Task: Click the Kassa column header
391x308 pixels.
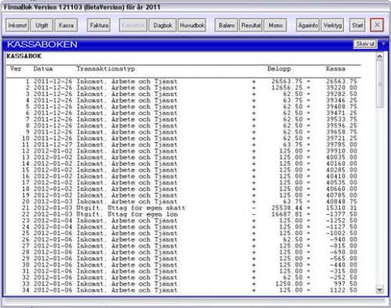Action: coord(335,69)
